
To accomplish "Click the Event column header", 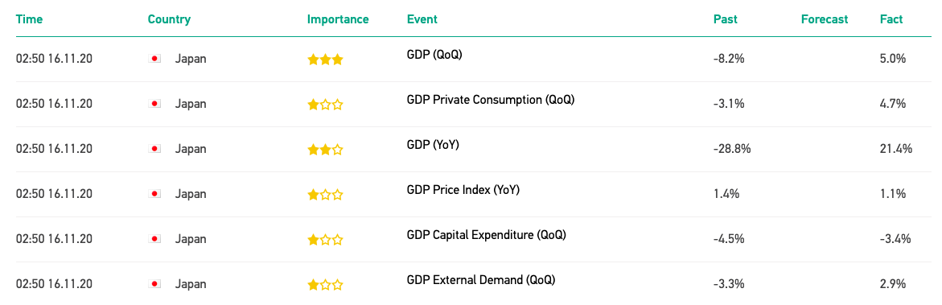I will click(x=422, y=19).
